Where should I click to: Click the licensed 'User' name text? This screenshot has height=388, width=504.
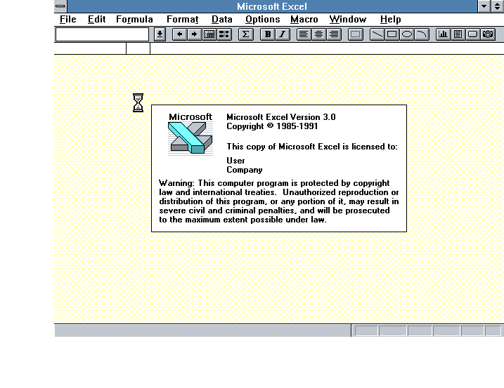235,161
